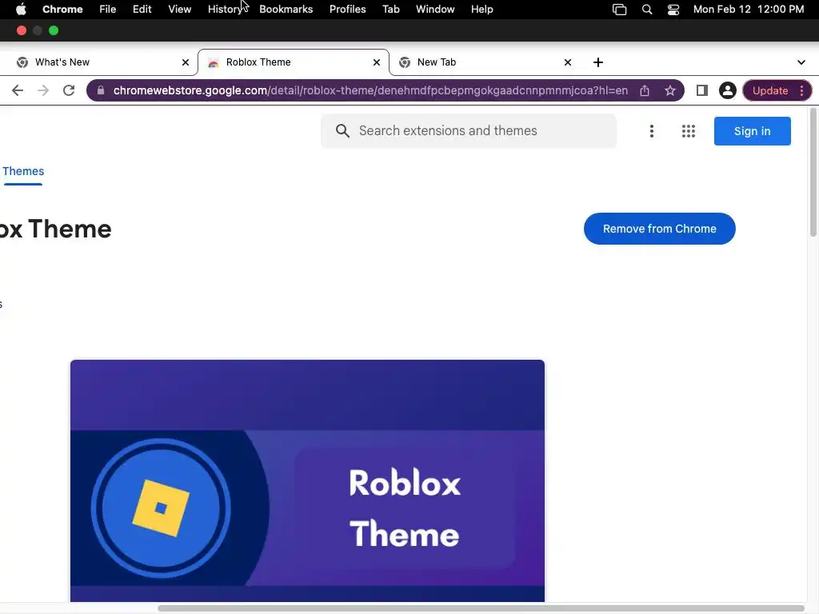Screen dimensions: 819x614
Task: Open the File menu
Action: tap(108, 10)
